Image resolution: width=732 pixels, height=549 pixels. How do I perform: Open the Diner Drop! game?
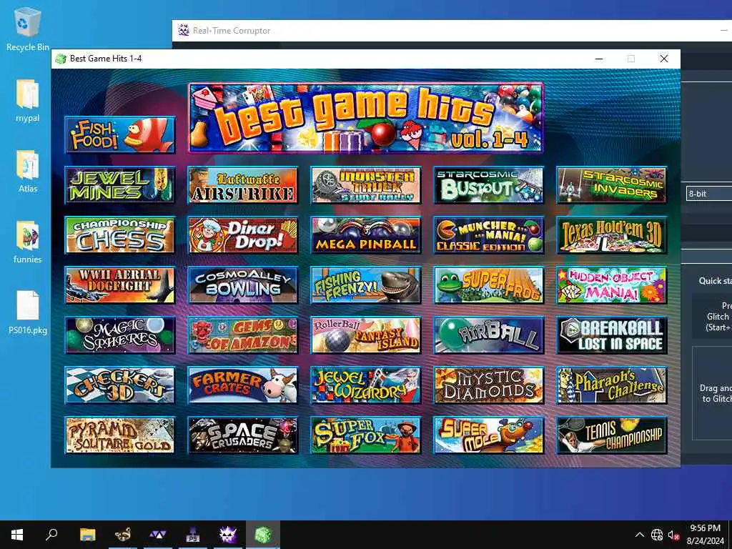pos(243,235)
